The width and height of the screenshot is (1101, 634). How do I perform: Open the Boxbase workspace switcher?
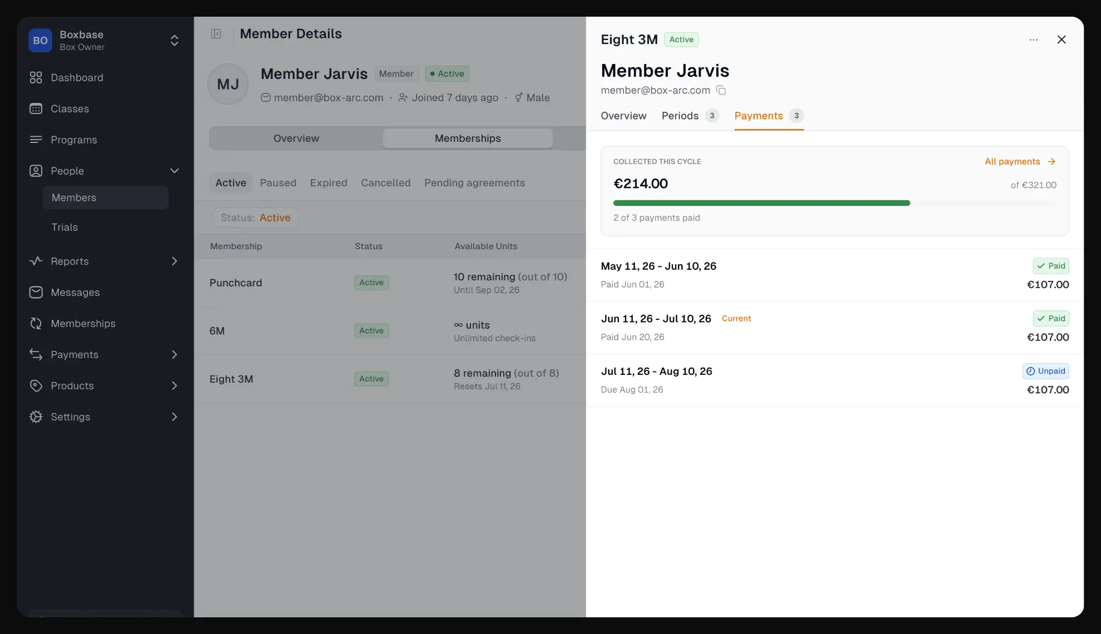(105, 41)
